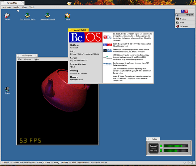This screenshot has width=196, height=166.
Task: Open GLTeapot File menu
Action: click(x=20, y=59)
